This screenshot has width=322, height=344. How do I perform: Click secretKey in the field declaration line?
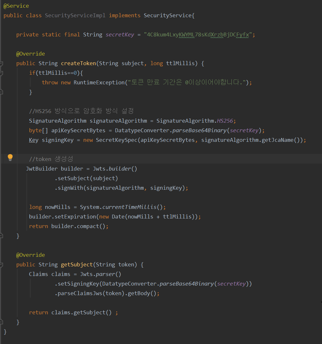coord(120,35)
